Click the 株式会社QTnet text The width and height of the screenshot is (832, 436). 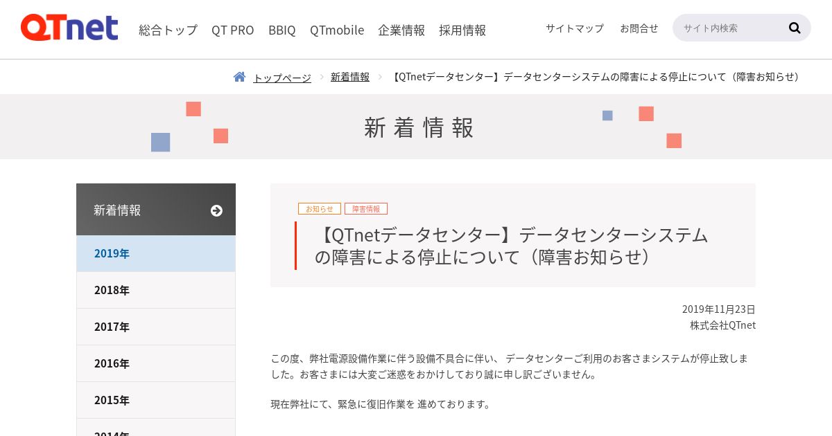coord(722,325)
